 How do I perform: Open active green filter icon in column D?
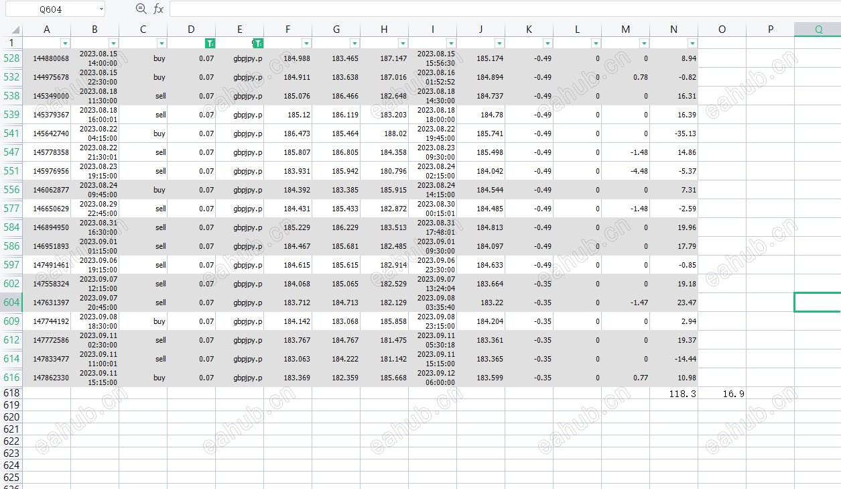[210, 43]
